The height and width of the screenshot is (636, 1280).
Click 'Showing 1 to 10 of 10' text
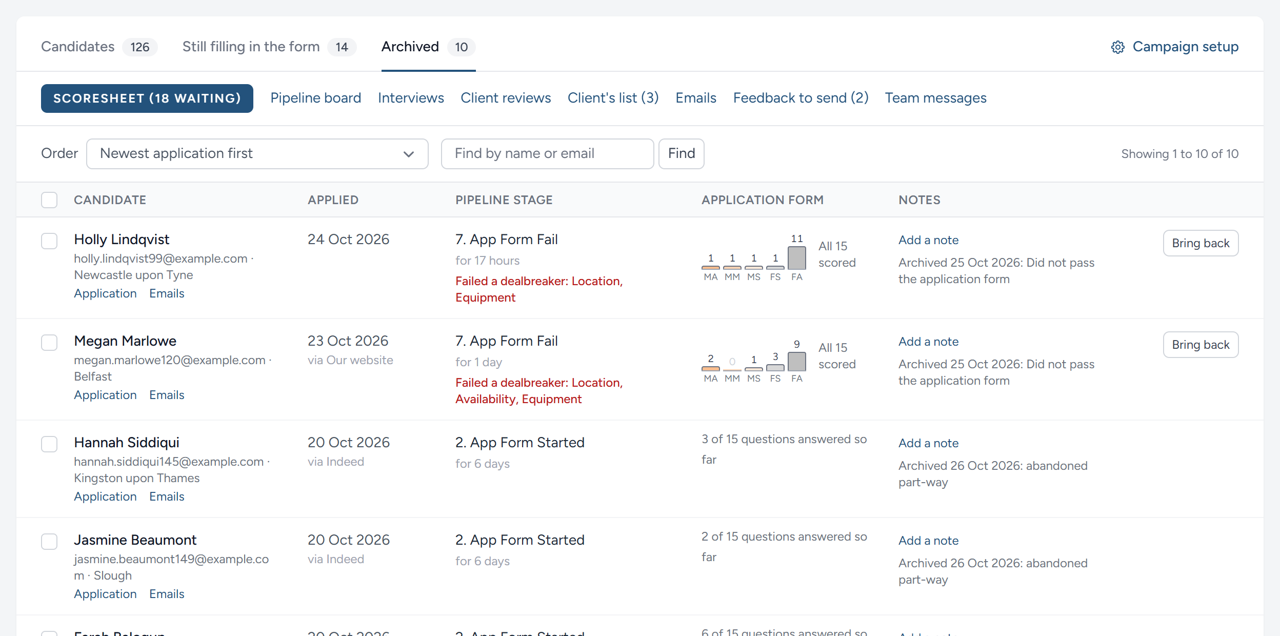pyautogui.click(x=1179, y=154)
